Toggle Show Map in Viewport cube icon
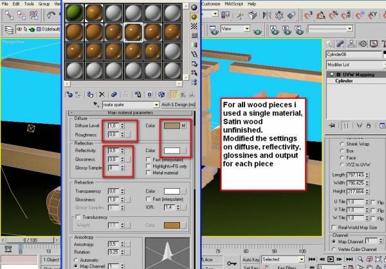The width and height of the screenshot is (386, 269). (x=161, y=94)
